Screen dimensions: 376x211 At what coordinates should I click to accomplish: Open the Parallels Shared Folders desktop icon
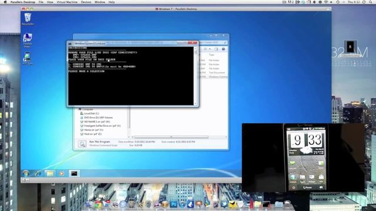pos(28,40)
